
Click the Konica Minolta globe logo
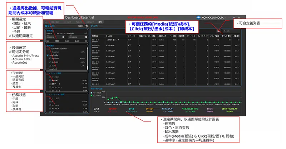click(x=198, y=18)
